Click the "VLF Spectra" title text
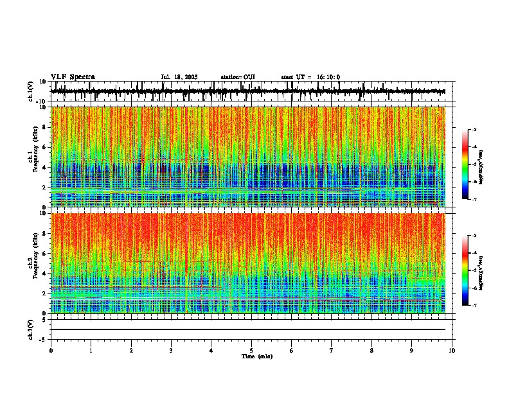The width and height of the screenshot is (509, 393). (73, 77)
